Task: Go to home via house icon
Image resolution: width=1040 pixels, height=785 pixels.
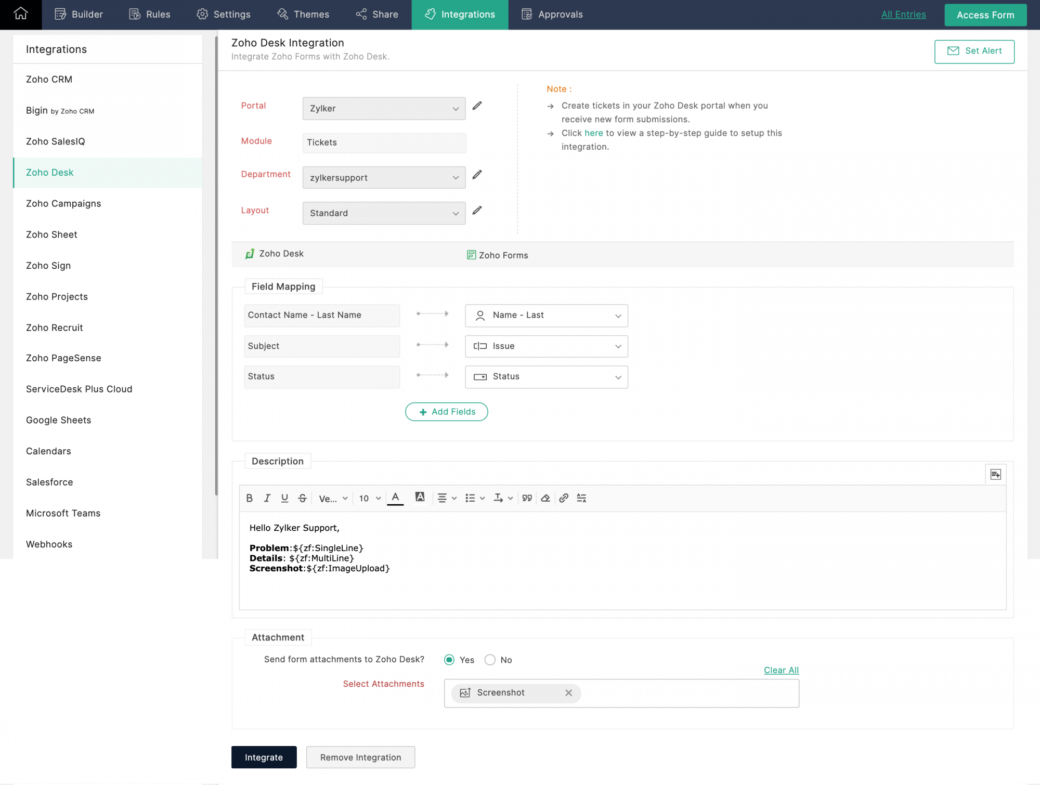Action: 21,14
